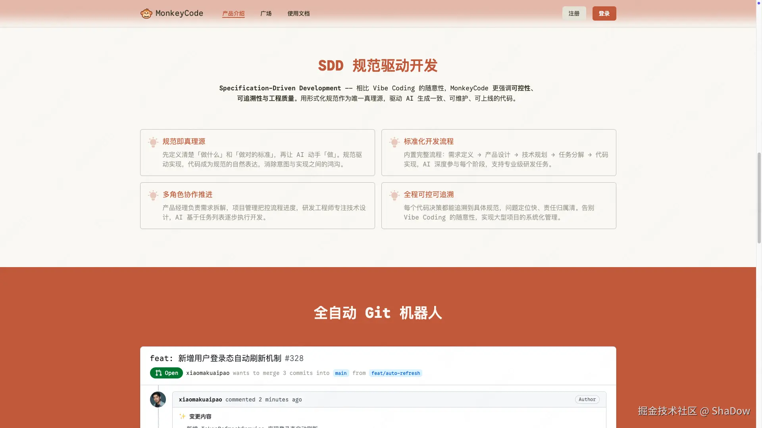This screenshot has height=428, width=762.
Task: Click the lightbulb icon beside 标准化开发流程
Action: (x=394, y=142)
